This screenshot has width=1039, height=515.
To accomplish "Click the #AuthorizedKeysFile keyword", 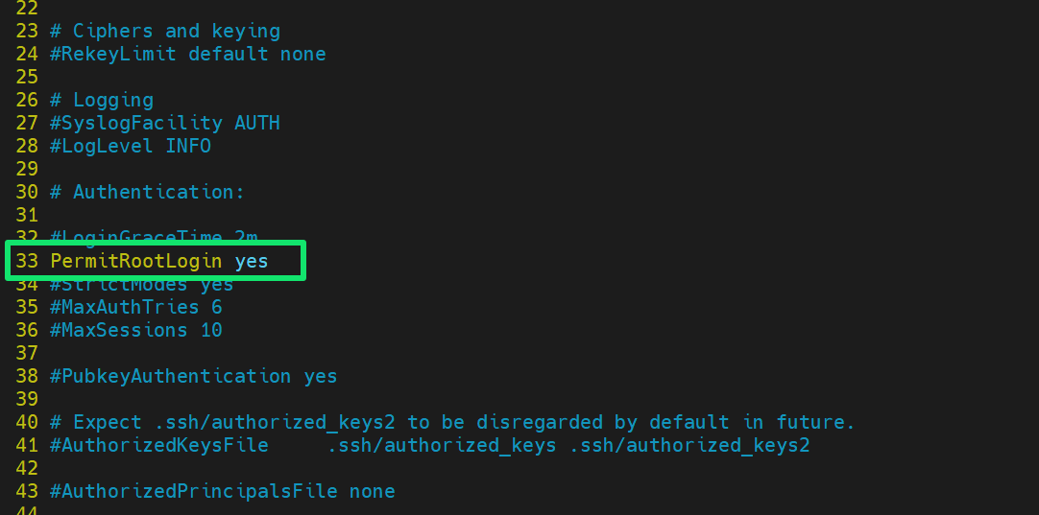I will (158, 445).
